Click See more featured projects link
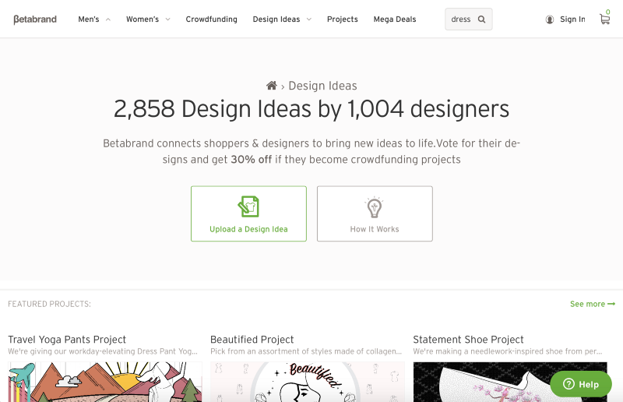This screenshot has height=402, width=623. tap(592, 304)
